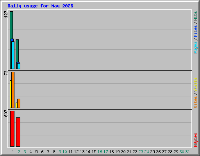
Task: Click green day 16 on the date axis
Action: [100, 152]
